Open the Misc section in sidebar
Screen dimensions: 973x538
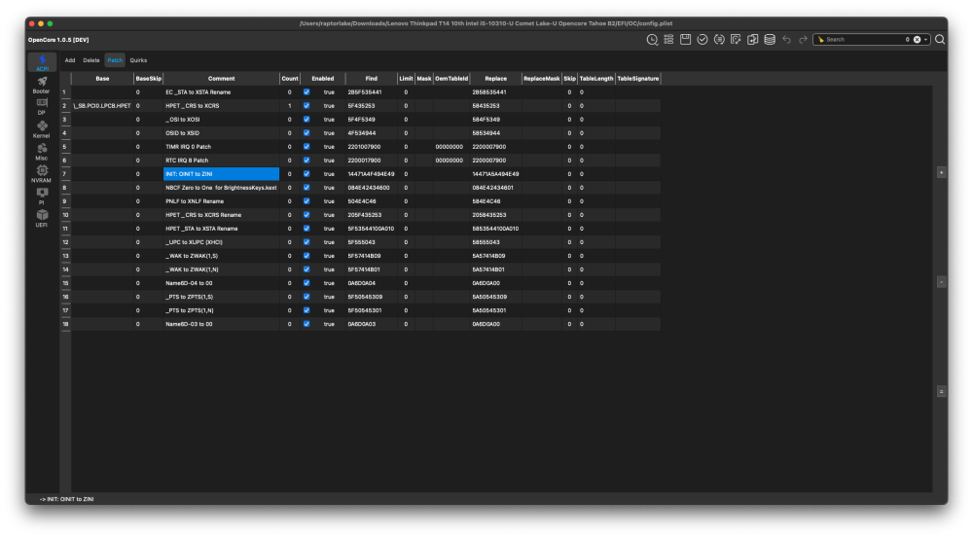(42, 152)
